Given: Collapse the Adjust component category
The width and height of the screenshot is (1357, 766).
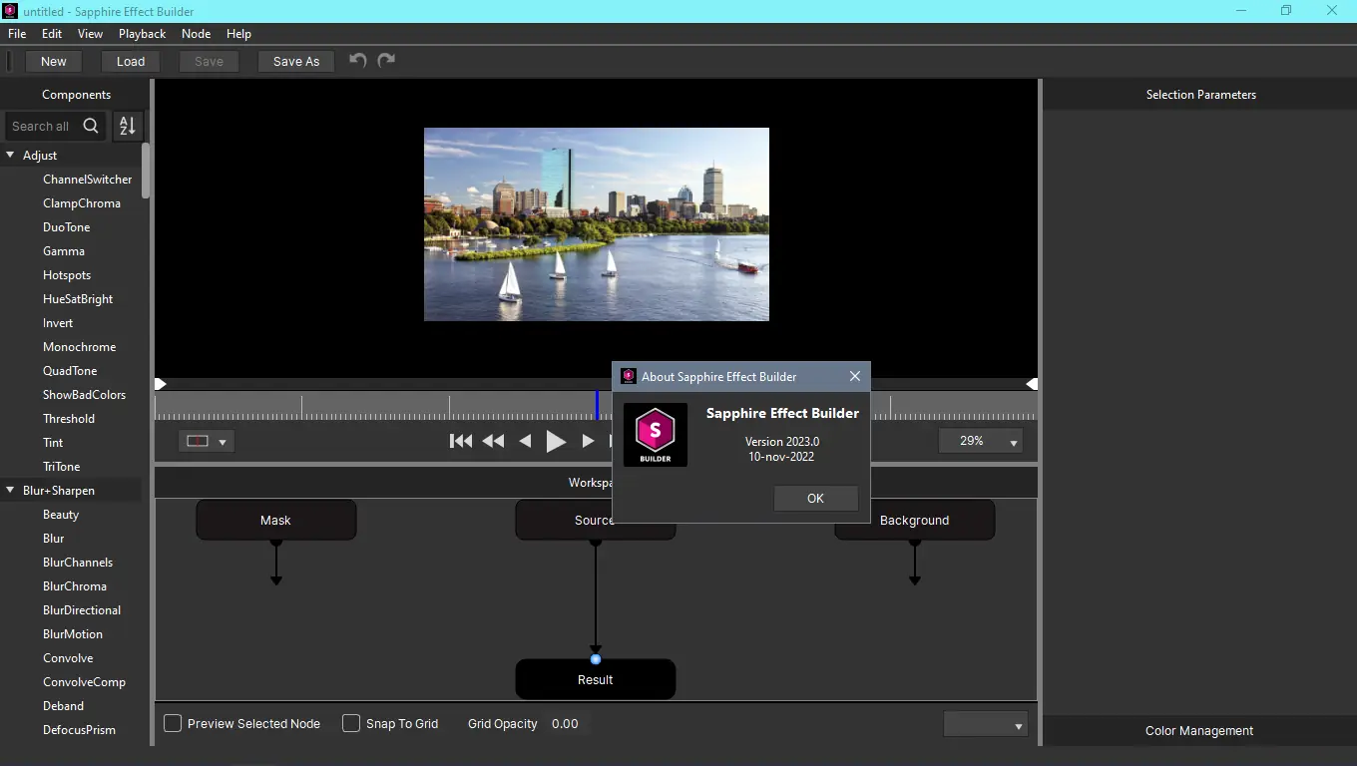Looking at the screenshot, I should coord(11,156).
